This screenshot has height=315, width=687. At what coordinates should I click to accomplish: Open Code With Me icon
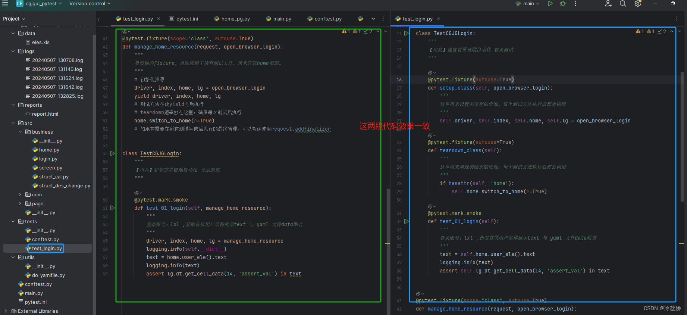pyautogui.click(x=608, y=4)
